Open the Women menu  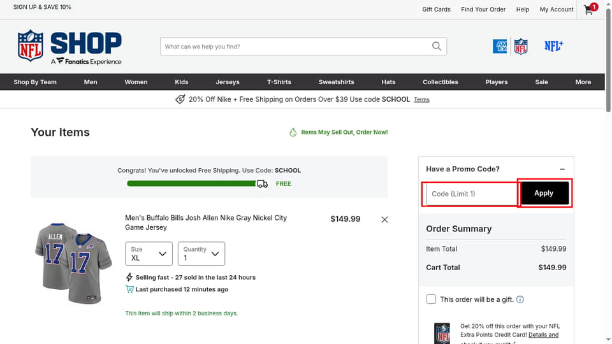136,82
